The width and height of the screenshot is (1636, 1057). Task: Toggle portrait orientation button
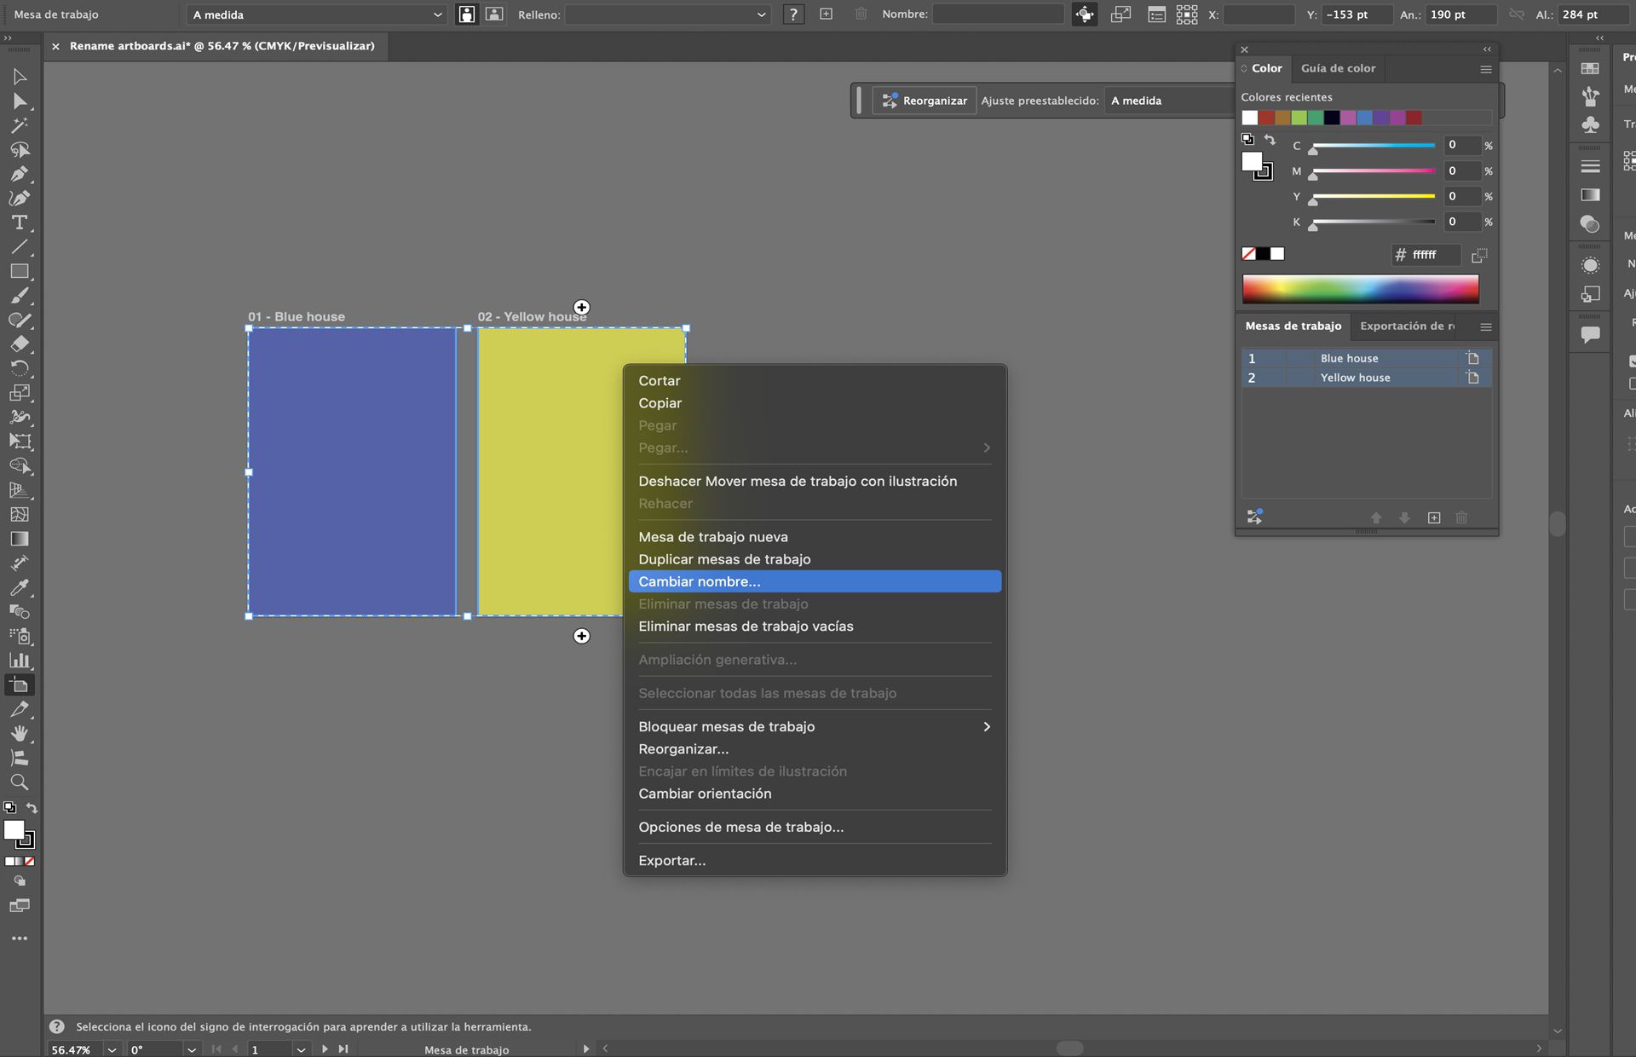(x=467, y=14)
